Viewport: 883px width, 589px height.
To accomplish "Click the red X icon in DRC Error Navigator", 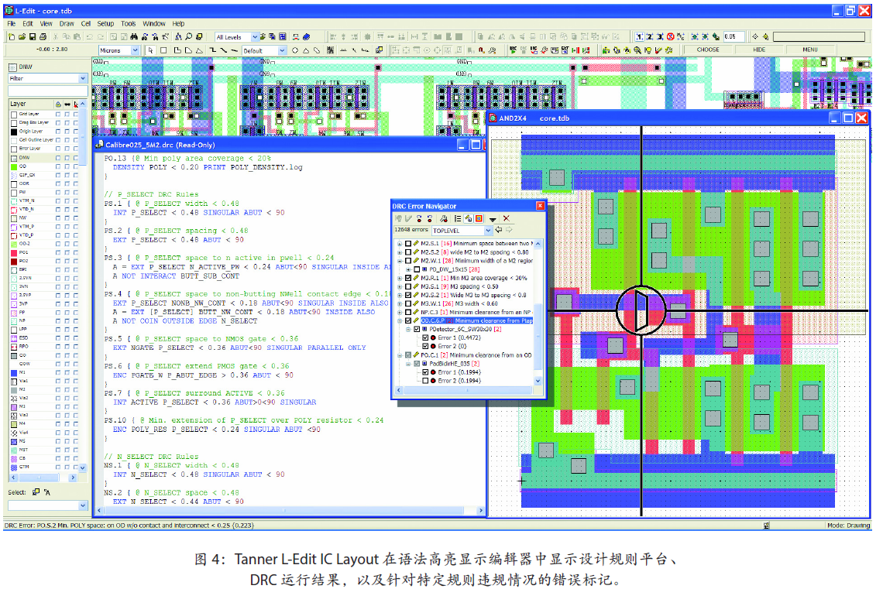I will [507, 218].
